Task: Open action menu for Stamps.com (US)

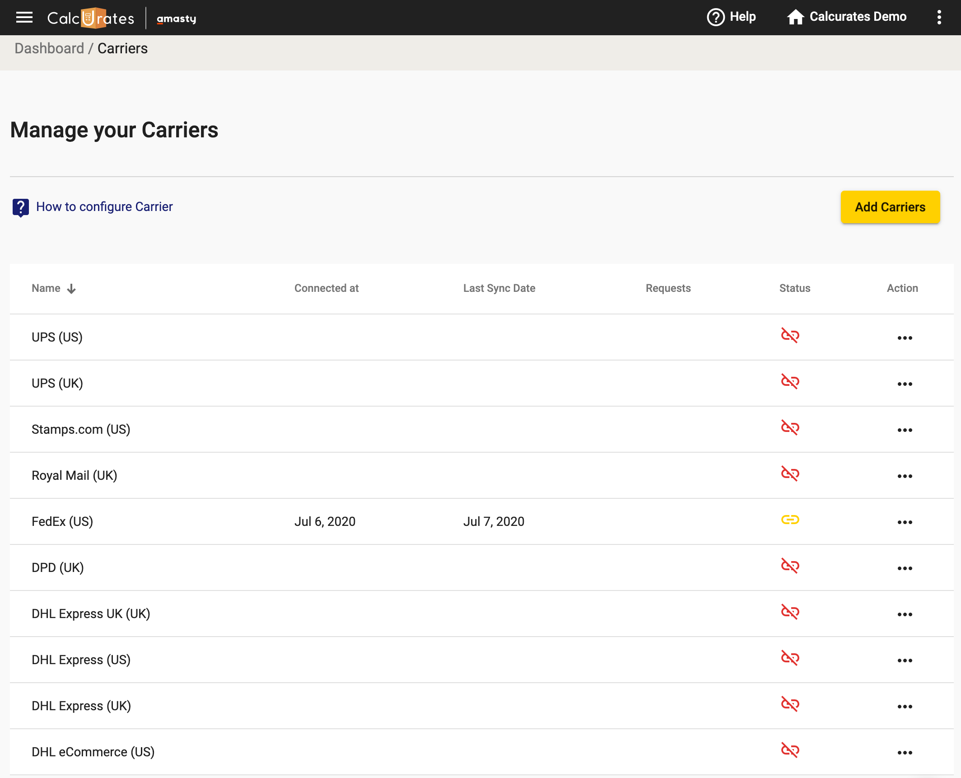Action: [905, 430]
